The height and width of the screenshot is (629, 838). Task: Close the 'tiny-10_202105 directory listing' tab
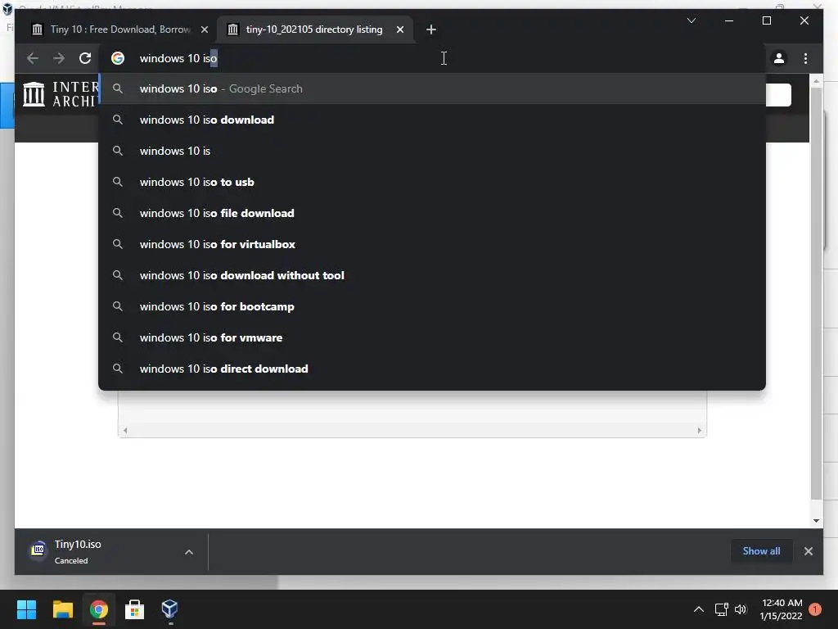(399, 29)
